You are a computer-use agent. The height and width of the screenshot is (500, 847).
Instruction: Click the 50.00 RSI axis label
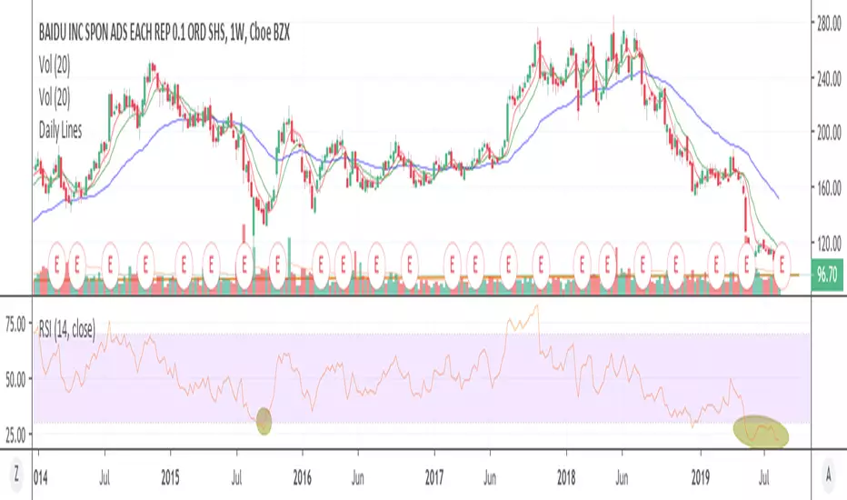(x=15, y=379)
